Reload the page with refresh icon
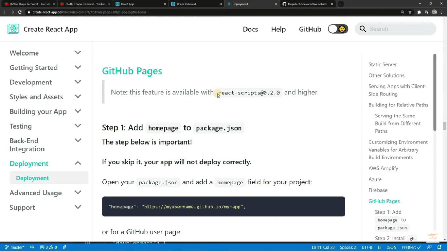Viewport: 447px width, 251px height. [20, 12]
